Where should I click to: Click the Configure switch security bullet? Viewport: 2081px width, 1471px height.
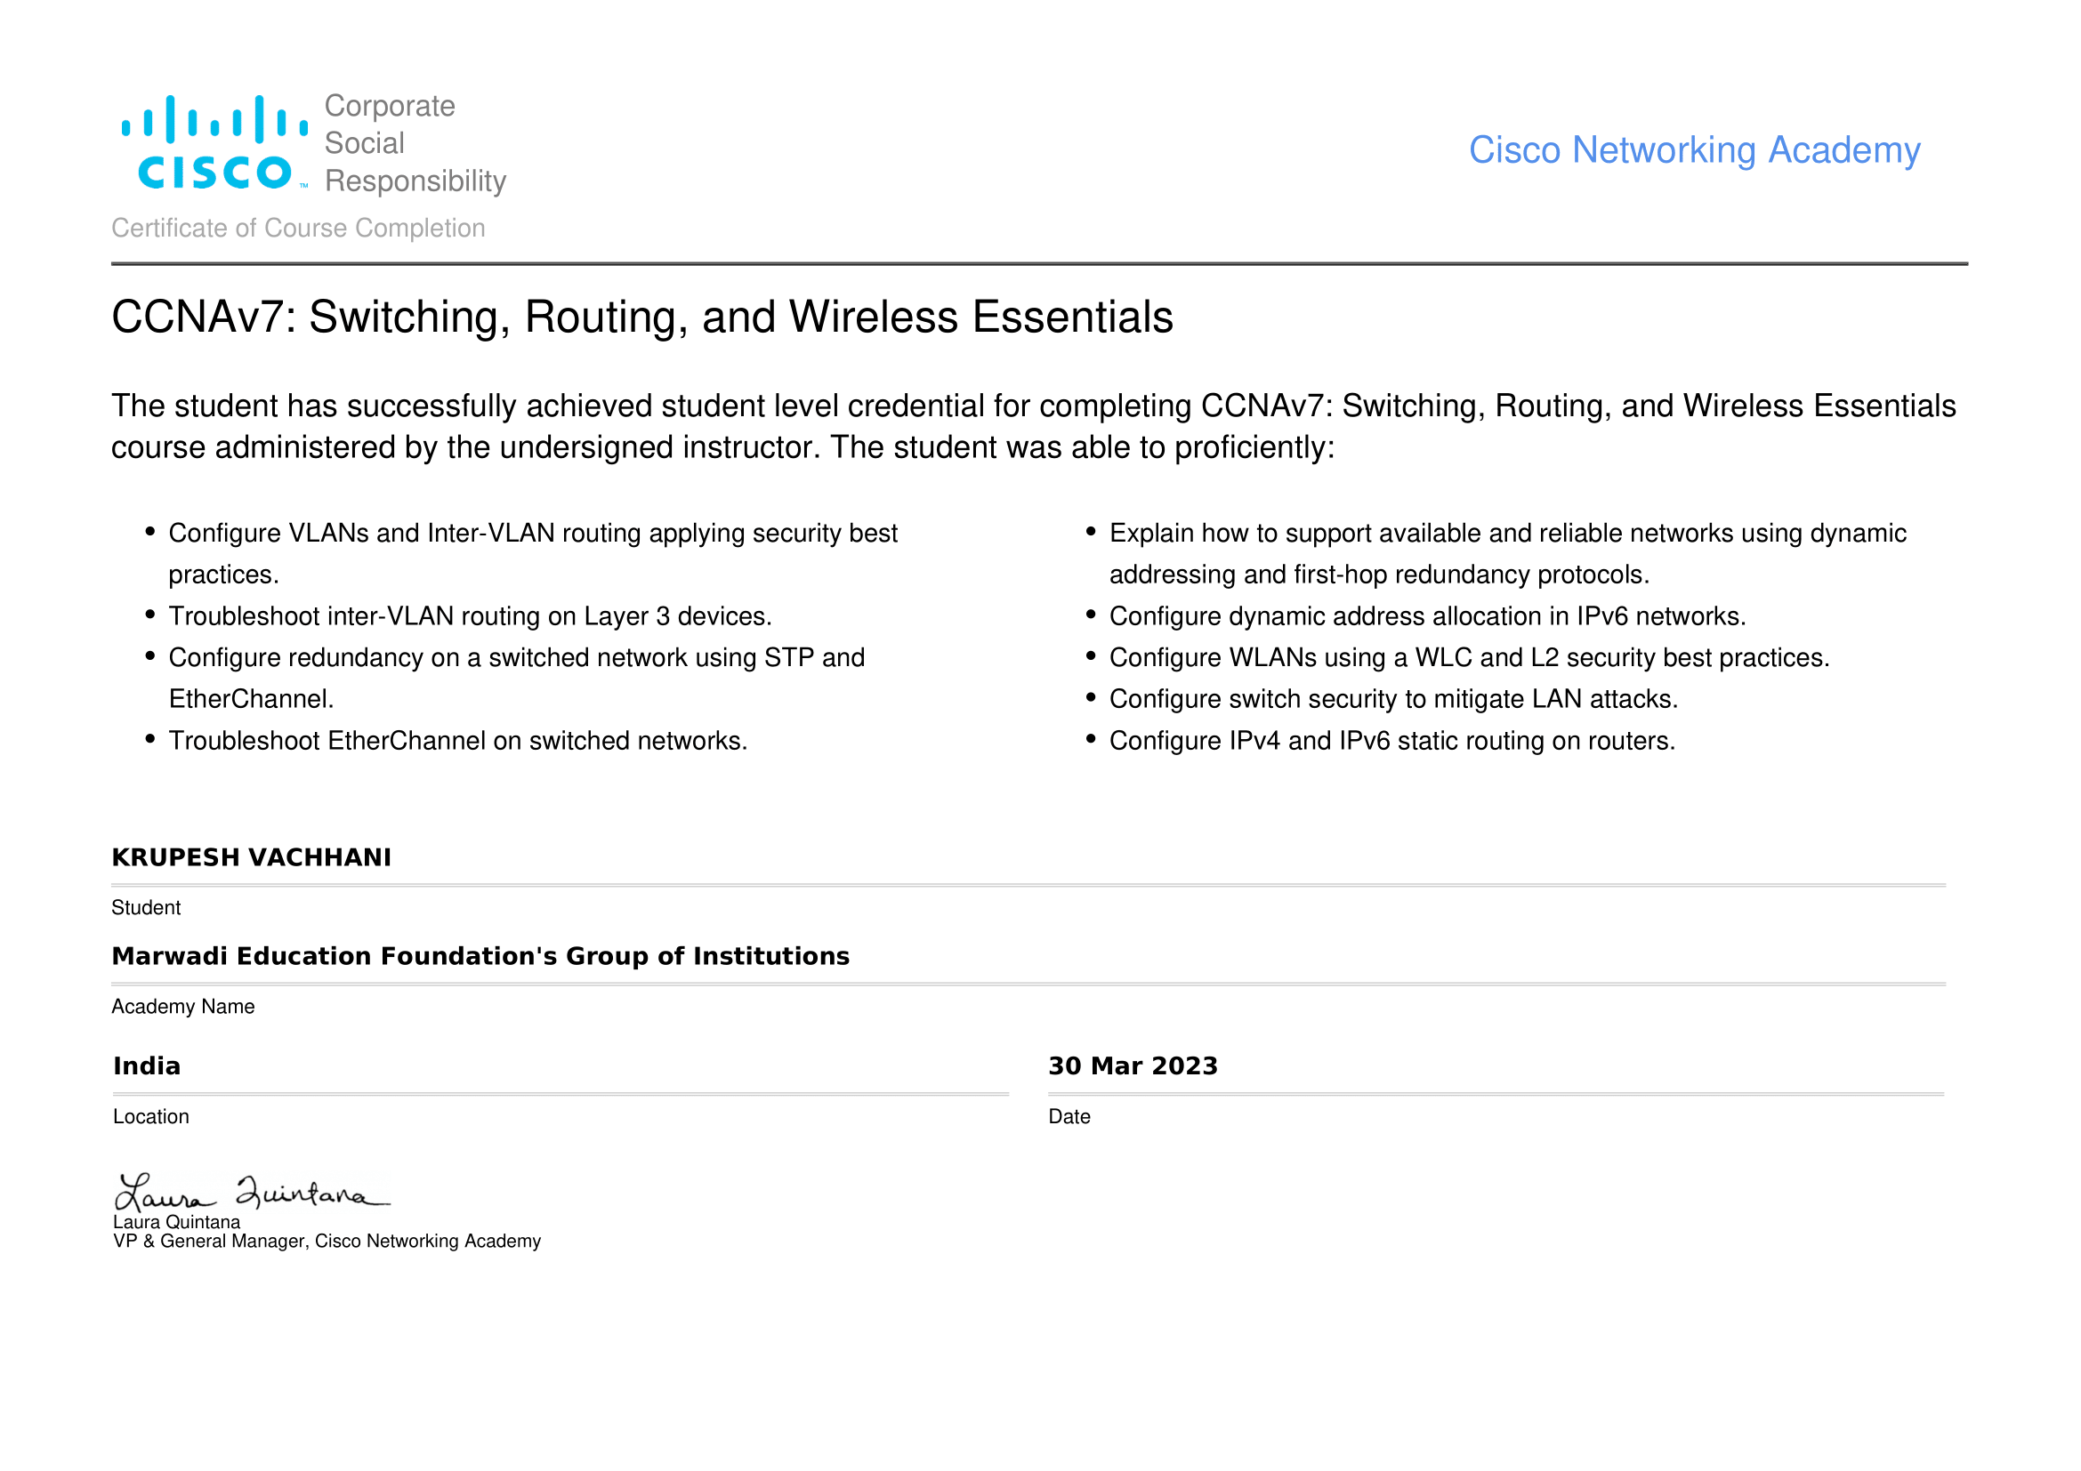tap(1393, 699)
